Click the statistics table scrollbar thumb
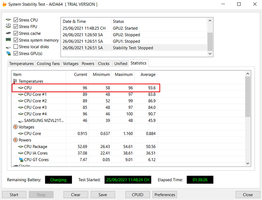The width and height of the screenshot is (262, 200). pyautogui.click(x=248, y=97)
